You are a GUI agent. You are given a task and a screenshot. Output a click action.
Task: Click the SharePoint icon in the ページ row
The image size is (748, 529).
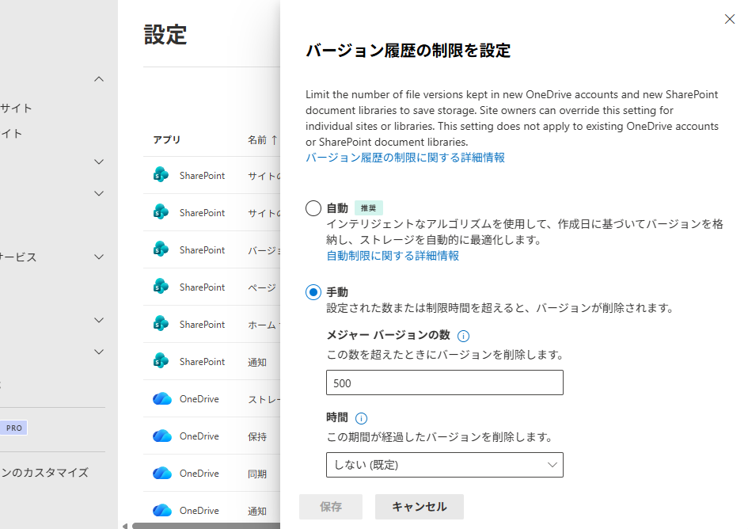coord(161,287)
